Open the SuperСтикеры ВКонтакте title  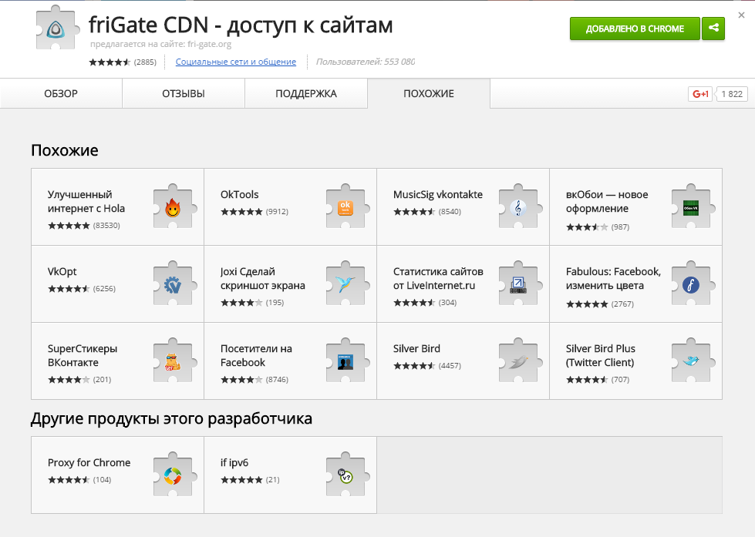83,355
